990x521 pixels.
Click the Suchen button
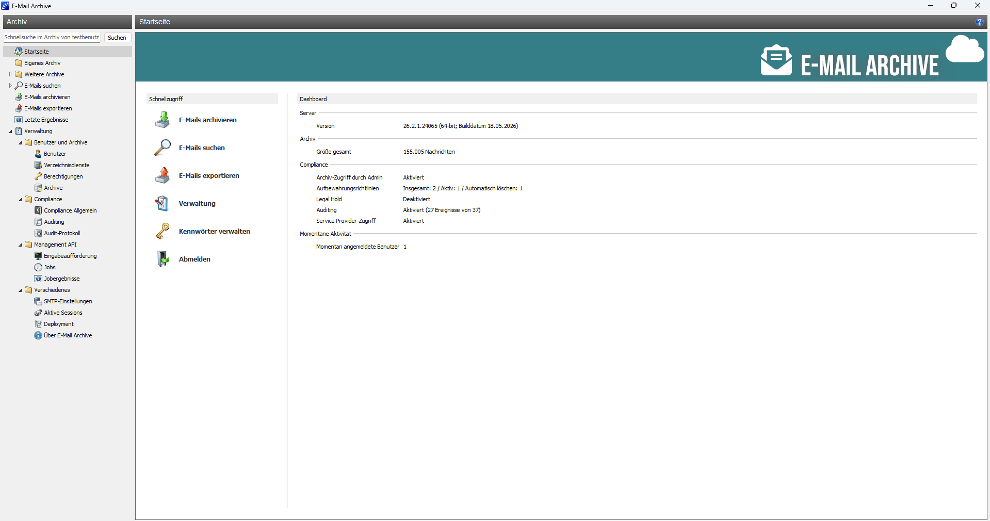pyautogui.click(x=117, y=38)
